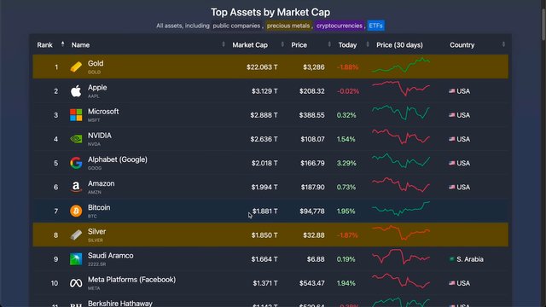Image resolution: width=546 pixels, height=307 pixels.
Task: Click Meta's 30-day price chart
Action: pyautogui.click(x=401, y=281)
